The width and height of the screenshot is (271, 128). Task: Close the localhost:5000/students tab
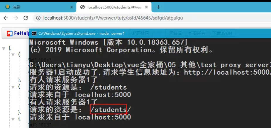[x=146, y=7]
